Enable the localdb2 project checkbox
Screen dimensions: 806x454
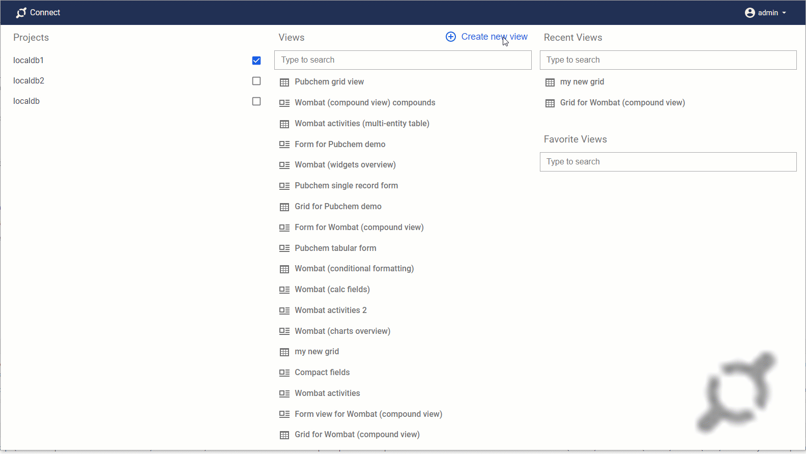coord(256,81)
